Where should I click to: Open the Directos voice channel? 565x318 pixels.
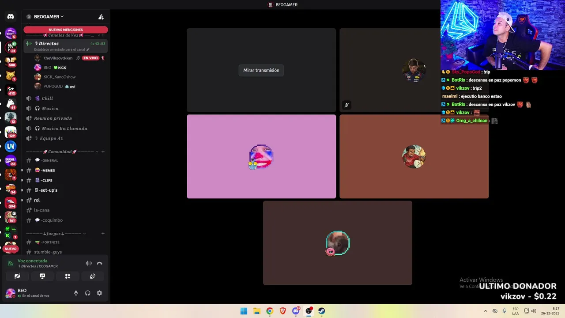point(66,46)
